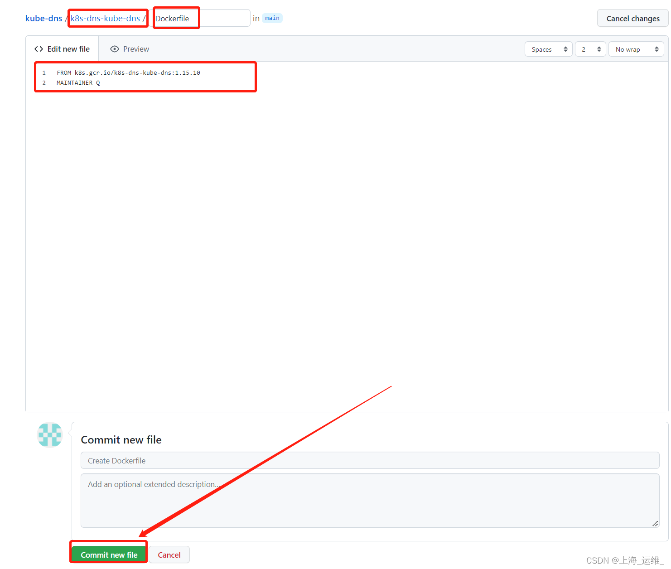Image resolution: width=671 pixels, height=569 pixels.
Task: Click the Commit new file heading
Action: pos(121,439)
